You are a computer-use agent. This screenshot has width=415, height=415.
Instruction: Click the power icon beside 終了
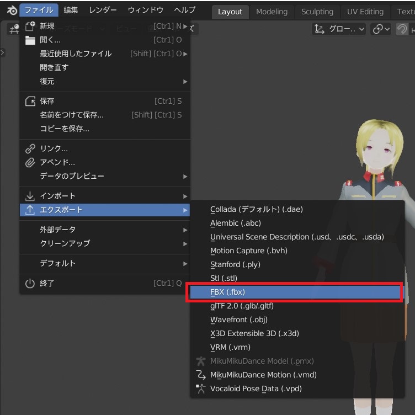click(x=30, y=284)
